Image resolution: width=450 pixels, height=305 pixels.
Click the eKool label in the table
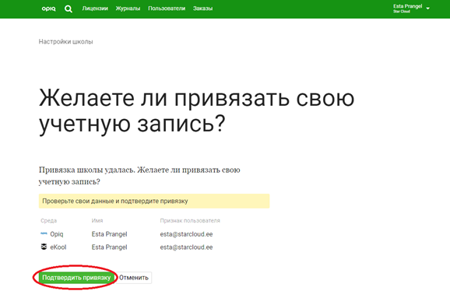tap(58, 247)
